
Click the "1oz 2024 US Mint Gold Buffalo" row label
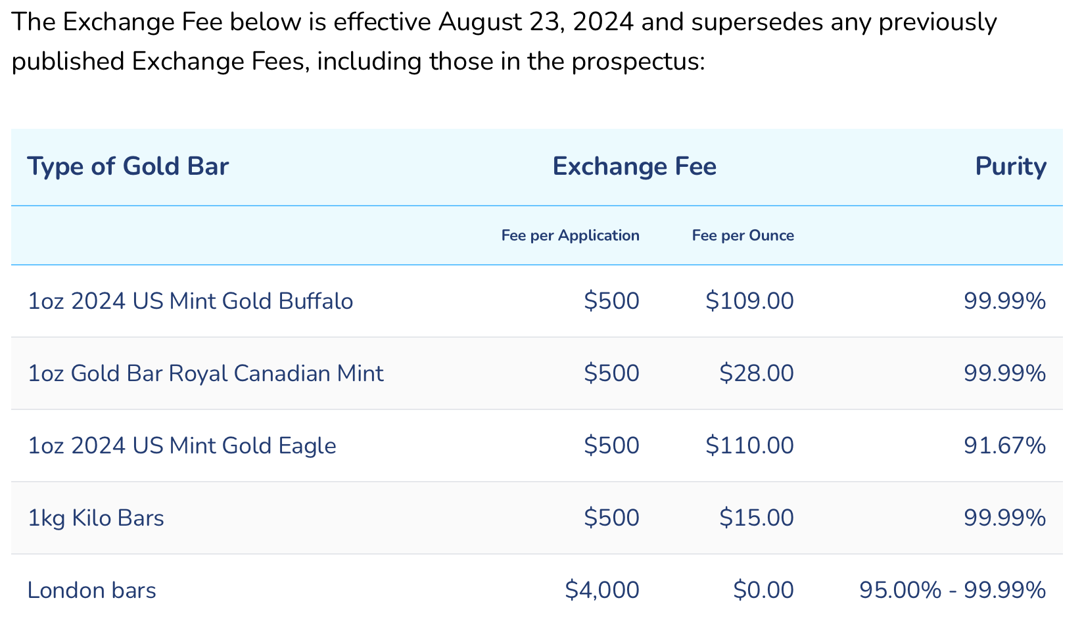[x=190, y=301]
